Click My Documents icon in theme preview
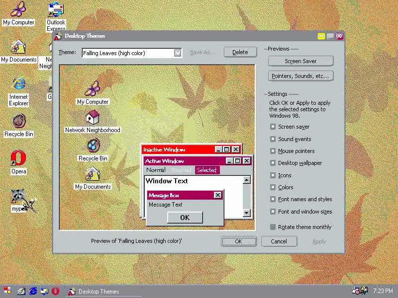The width and height of the screenshot is (398, 298). pyautogui.click(x=93, y=174)
